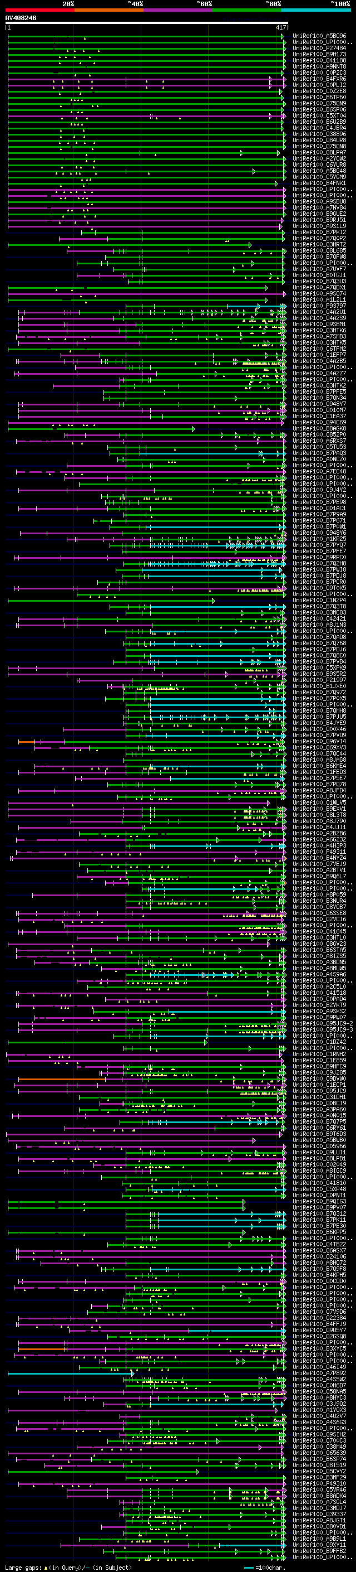
Task: Open hit UniRef100_P27484
Action: 319,48
